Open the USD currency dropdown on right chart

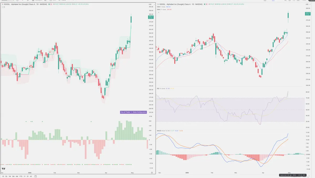pos(308,4)
